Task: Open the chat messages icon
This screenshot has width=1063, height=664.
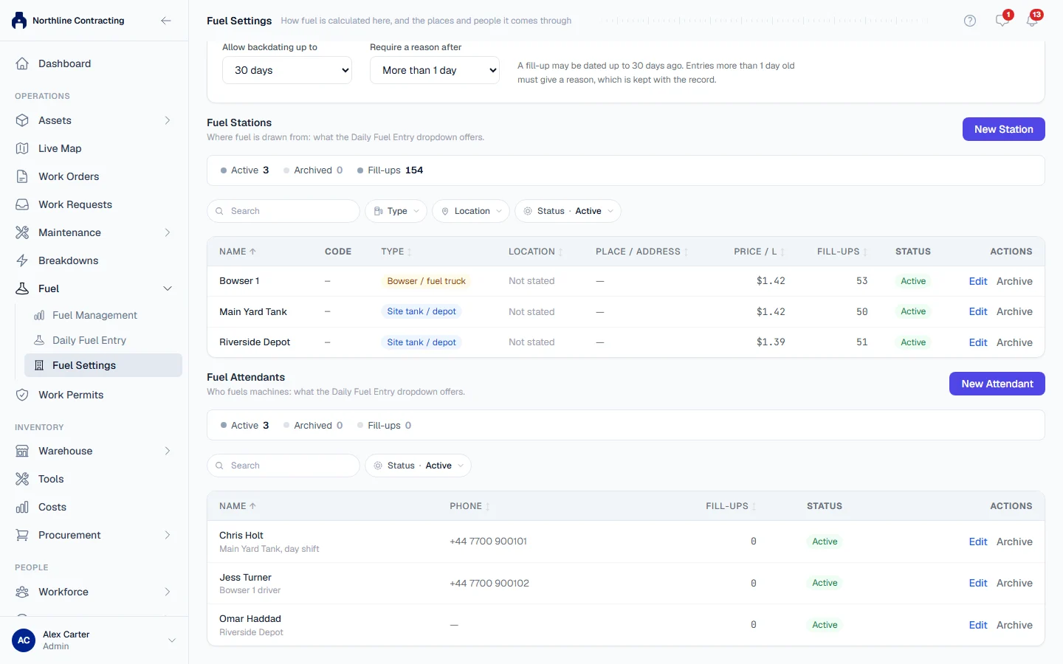Action: pyautogui.click(x=1002, y=21)
